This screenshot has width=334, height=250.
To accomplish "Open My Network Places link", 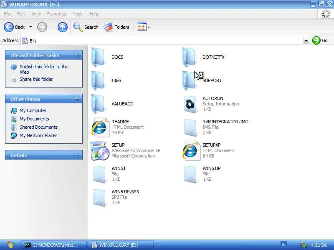I will [38, 135].
